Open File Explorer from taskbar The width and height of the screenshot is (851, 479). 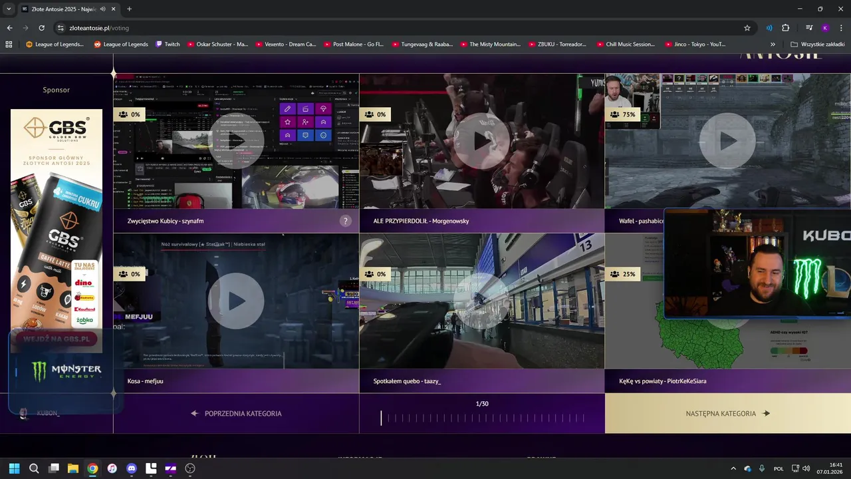point(73,468)
